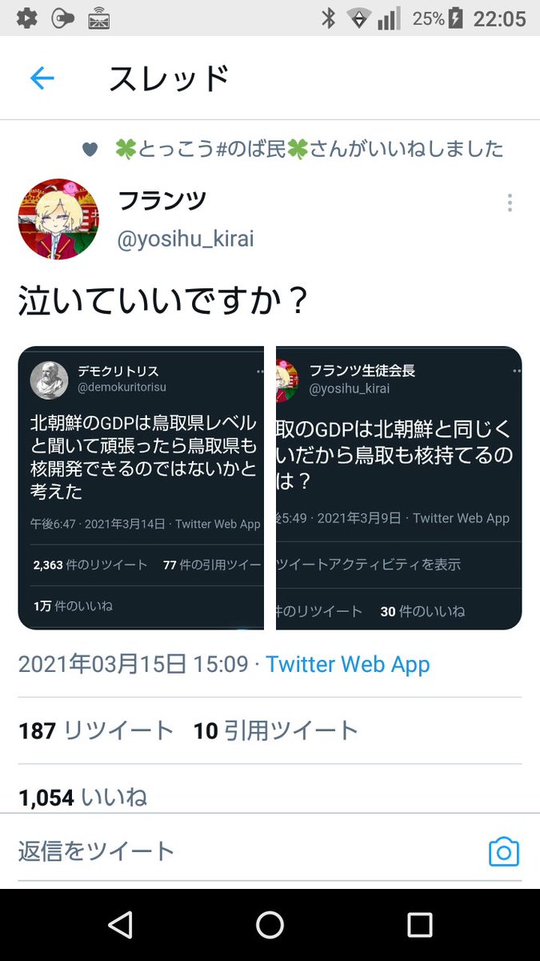Tap the Android home circle button
Viewport: 540px width, 961px height.
(270, 925)
